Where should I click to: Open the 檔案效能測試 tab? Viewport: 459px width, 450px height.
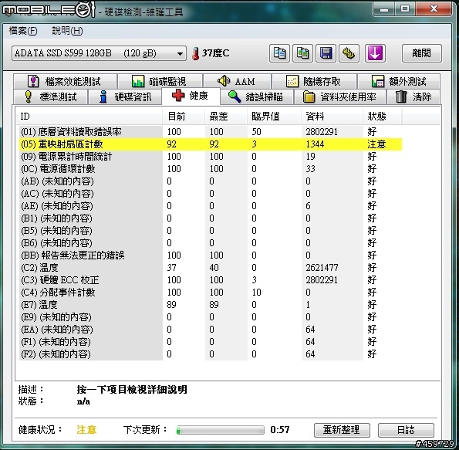[x=65, y=81]
